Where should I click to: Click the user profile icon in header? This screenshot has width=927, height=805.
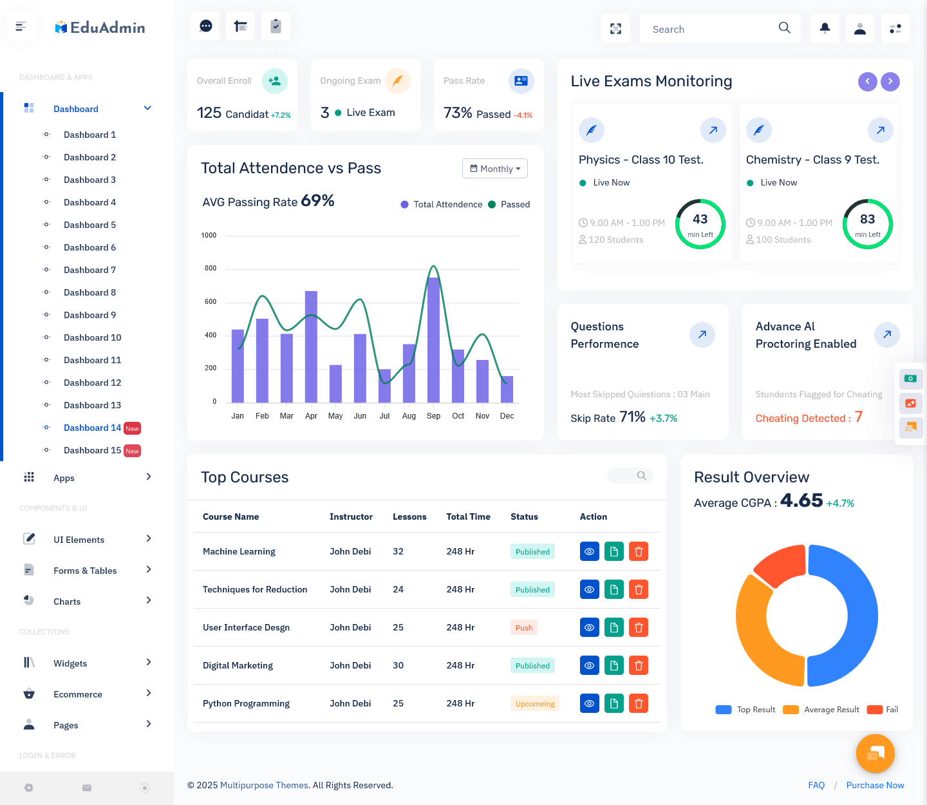click(x=860, y=29)
